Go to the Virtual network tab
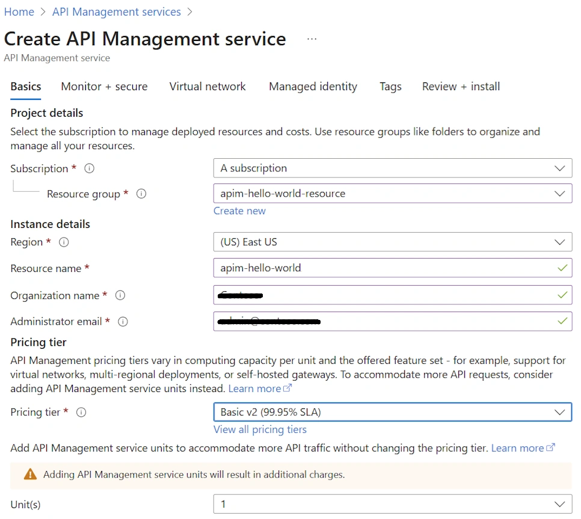Image resolution: width=581 pixels, height=519 pixels. click(x=207, y=87)
